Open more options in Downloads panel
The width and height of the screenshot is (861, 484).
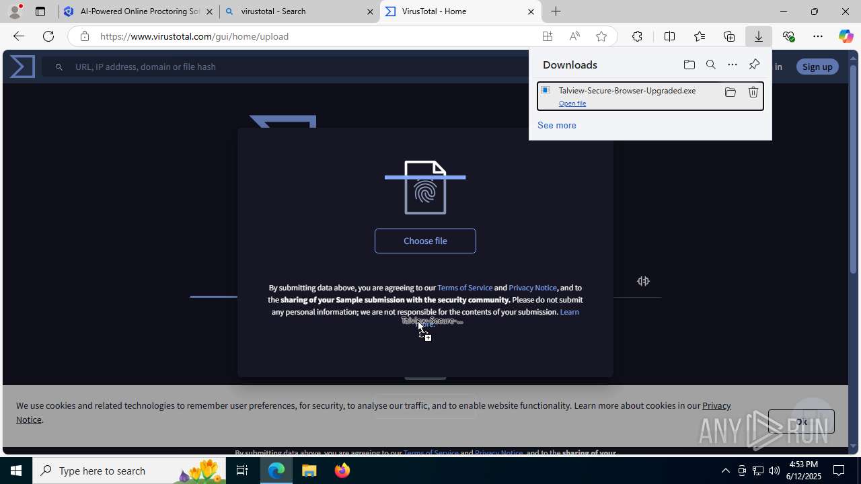click(733, 65)
